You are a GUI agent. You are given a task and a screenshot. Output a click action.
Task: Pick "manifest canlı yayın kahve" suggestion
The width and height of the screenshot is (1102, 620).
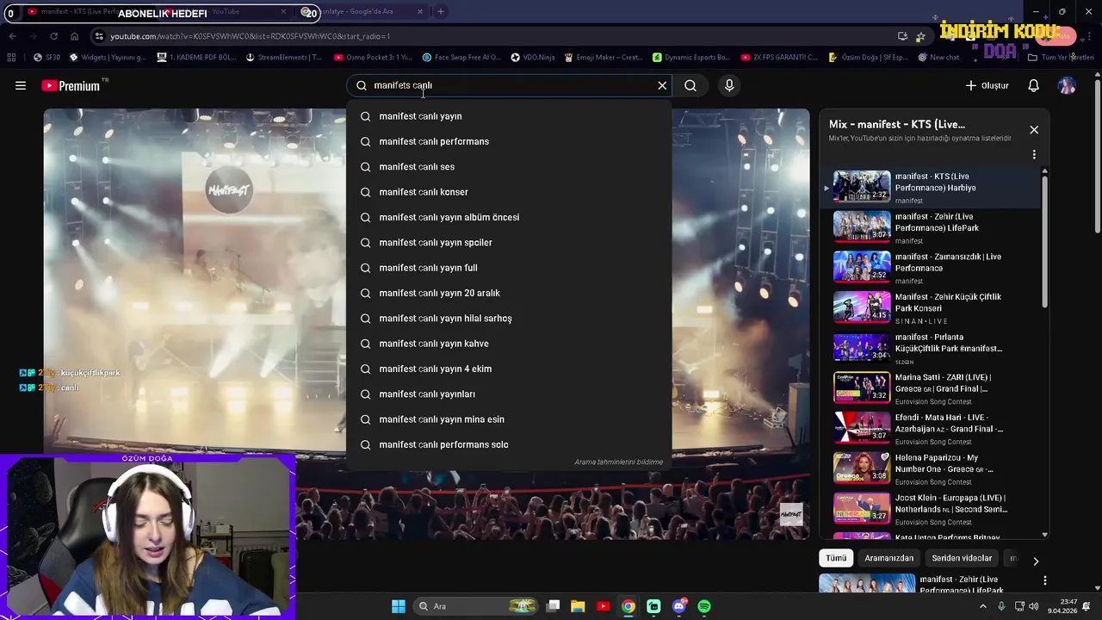509,344
